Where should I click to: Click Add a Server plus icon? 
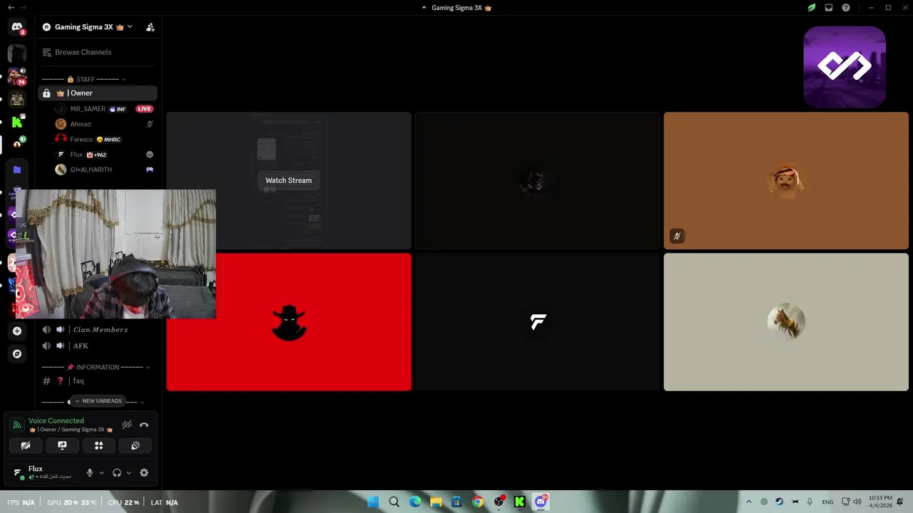point(17,331)
